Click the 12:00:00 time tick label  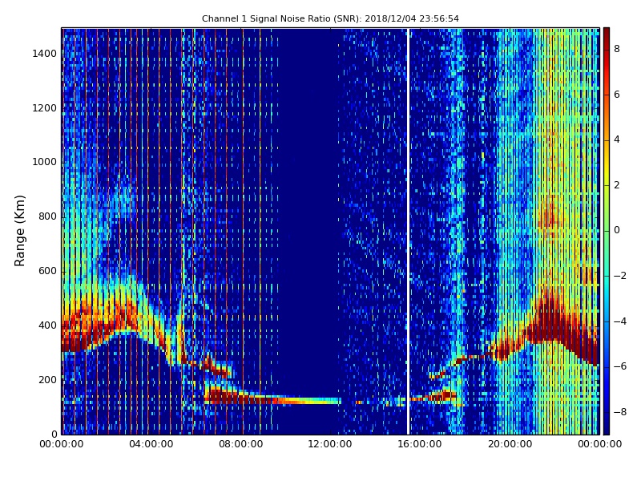pyautogui.click(x=330, y=444)
